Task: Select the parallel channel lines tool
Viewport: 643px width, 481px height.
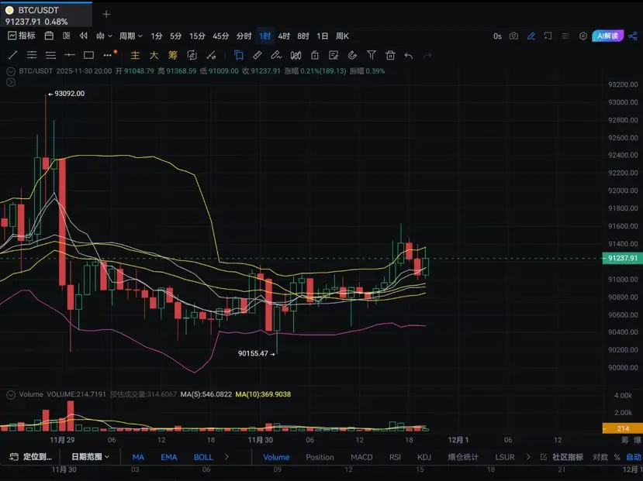Action: pos(32,55)
